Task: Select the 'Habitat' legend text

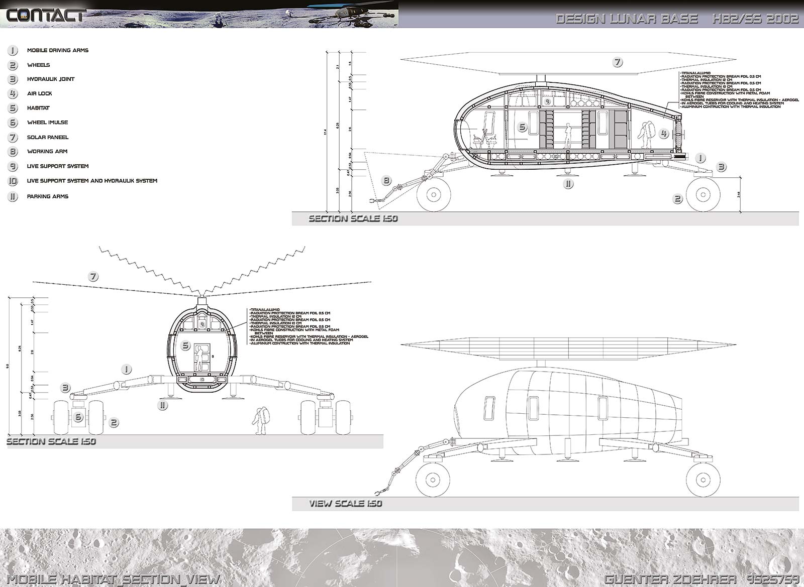Action: click(38, 108)
